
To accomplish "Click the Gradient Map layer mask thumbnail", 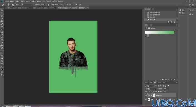I will tap(153, 95).
